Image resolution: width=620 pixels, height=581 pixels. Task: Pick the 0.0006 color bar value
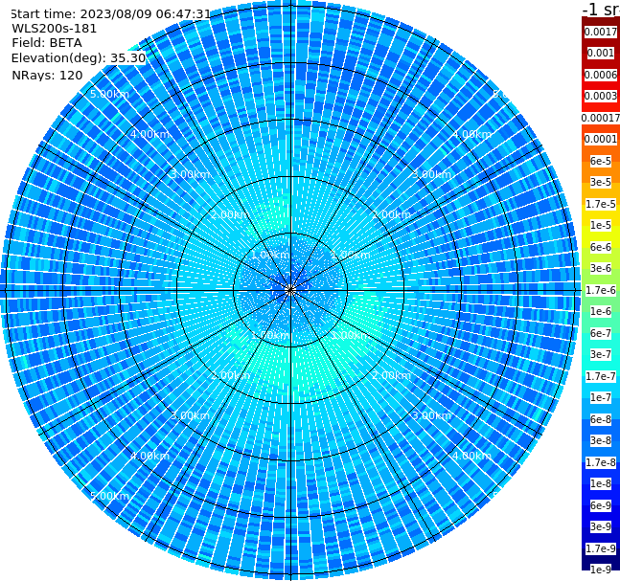click(601, 75)
